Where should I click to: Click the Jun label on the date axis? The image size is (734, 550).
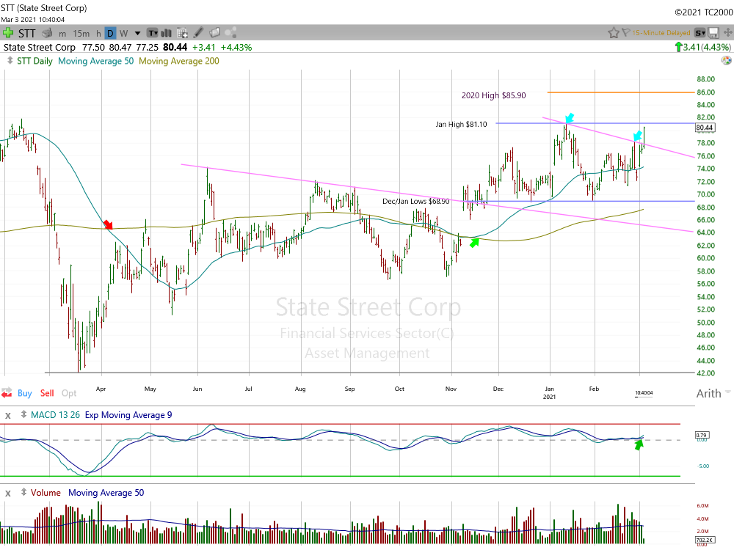coord(197,389)
